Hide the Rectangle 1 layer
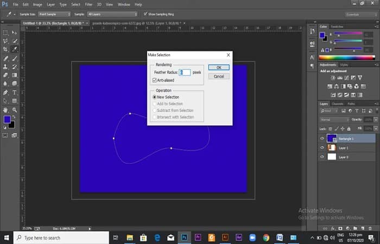 pos(322,138)
